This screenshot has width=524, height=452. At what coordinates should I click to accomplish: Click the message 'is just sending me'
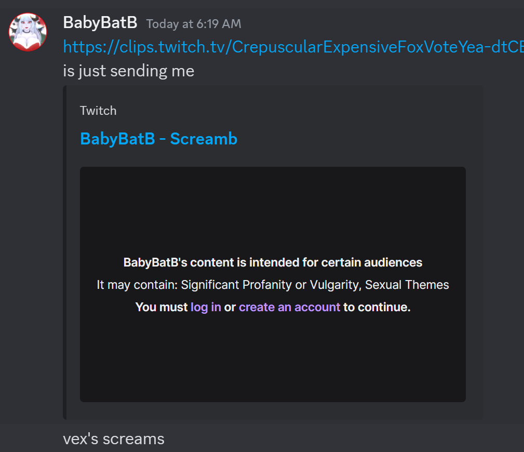129,71
